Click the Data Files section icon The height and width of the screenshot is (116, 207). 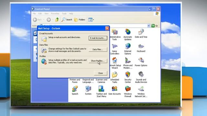44,50
